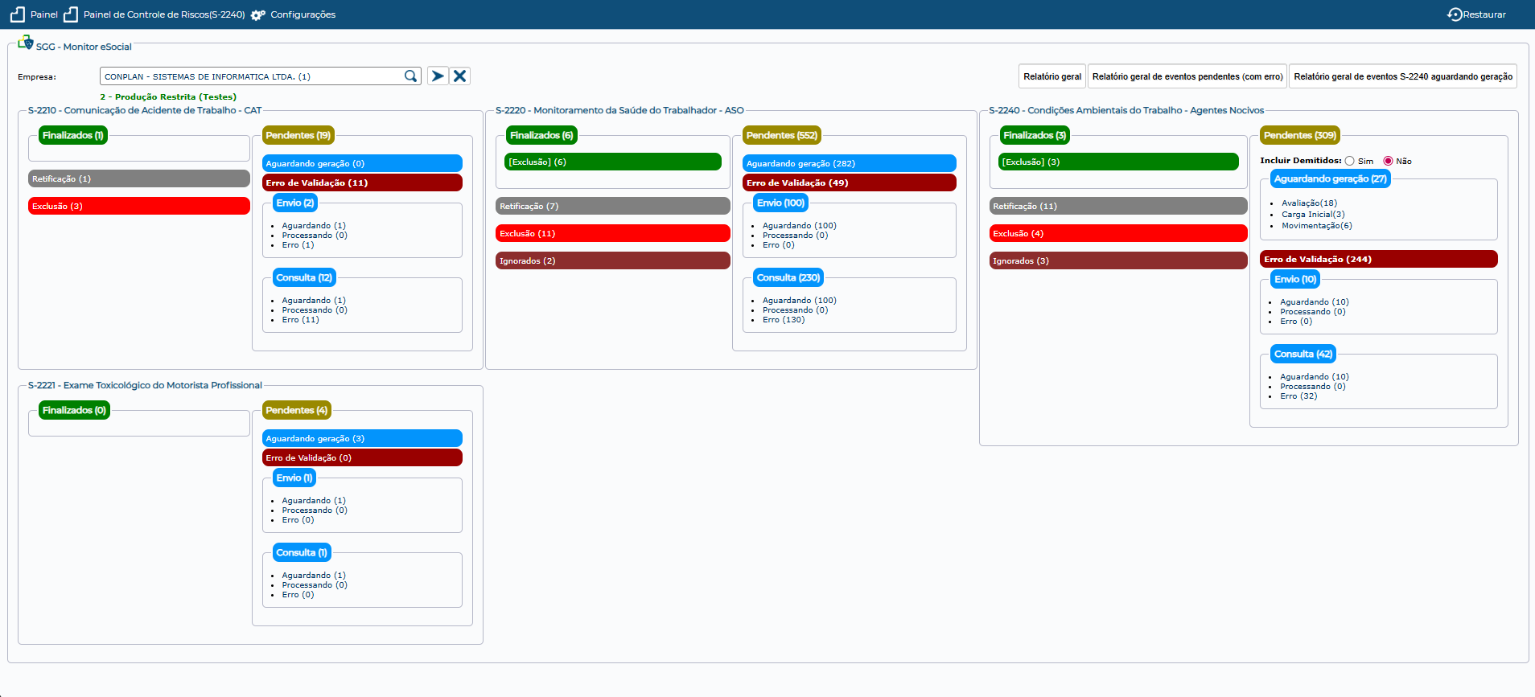Expand S-2220 Erro de Validação (49) bar

pos(849,183)
